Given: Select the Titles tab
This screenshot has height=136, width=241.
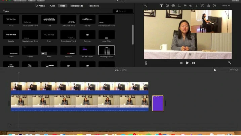Looking at the screenshot, I should pos(63,6).
